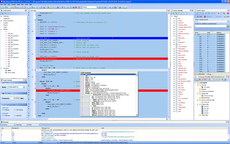230x144 pixels.
Task: Click the Refresh libraries icon in Library Manager
Action: [x=173, y=13]
